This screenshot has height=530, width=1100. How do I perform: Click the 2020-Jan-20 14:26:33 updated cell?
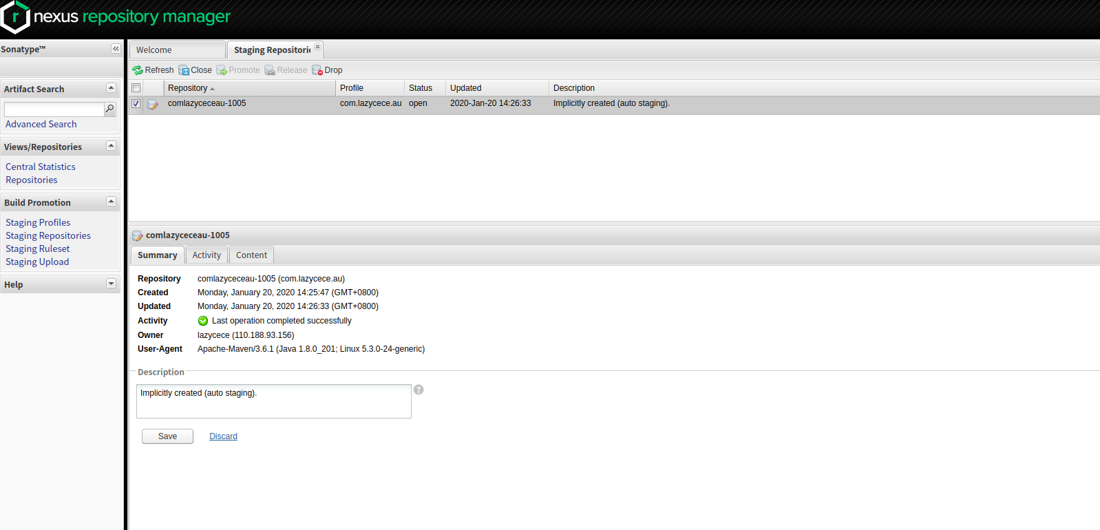point(491,103)
